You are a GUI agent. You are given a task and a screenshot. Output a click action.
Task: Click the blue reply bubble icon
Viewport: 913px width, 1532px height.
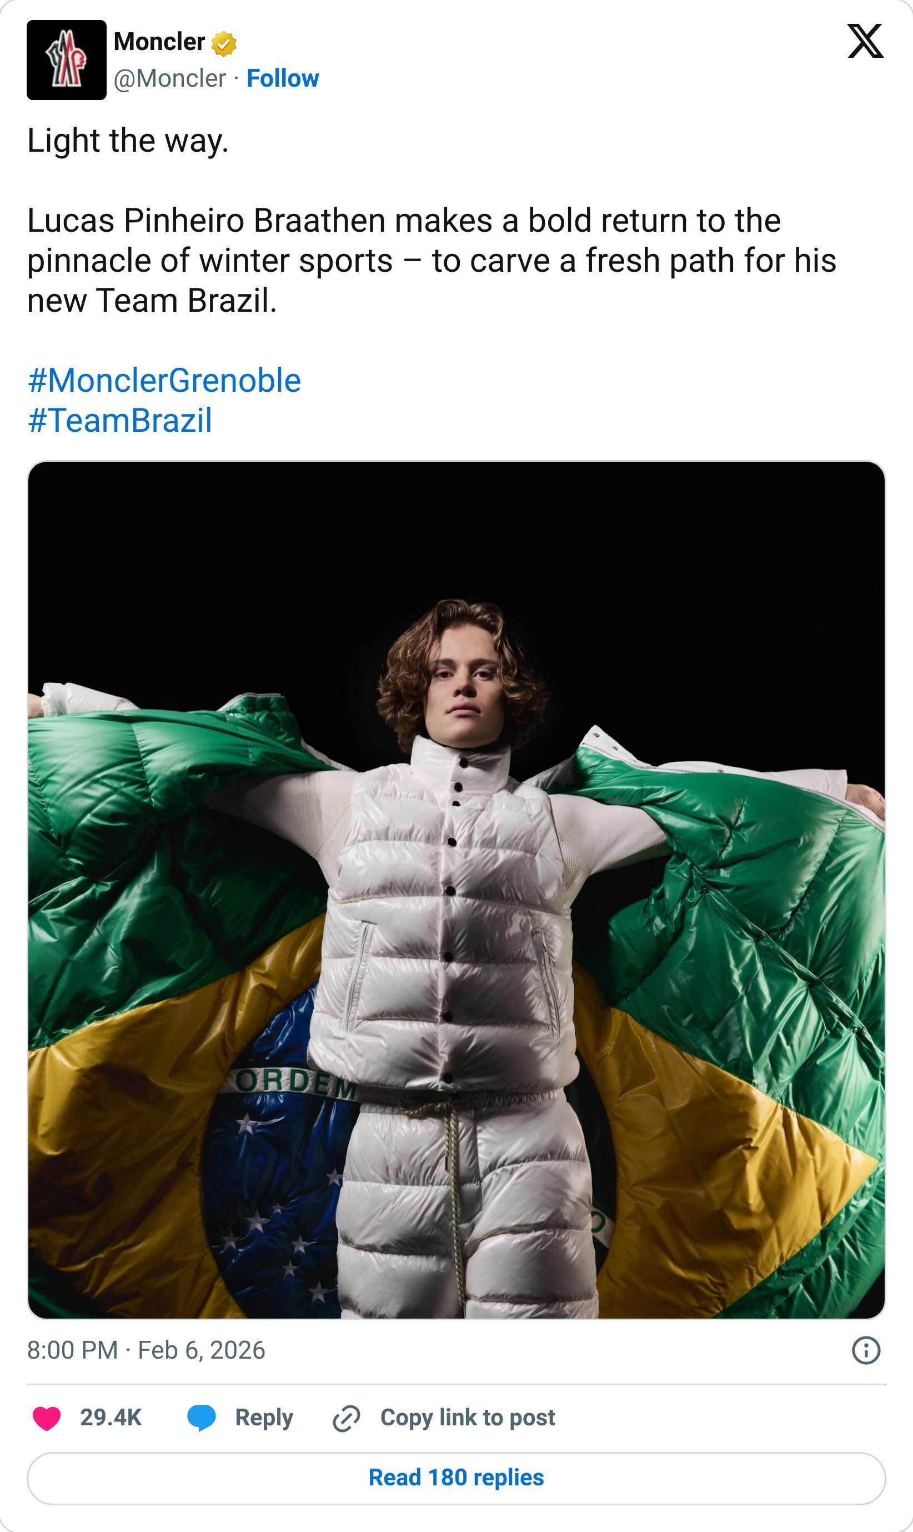coord(202,1418)
